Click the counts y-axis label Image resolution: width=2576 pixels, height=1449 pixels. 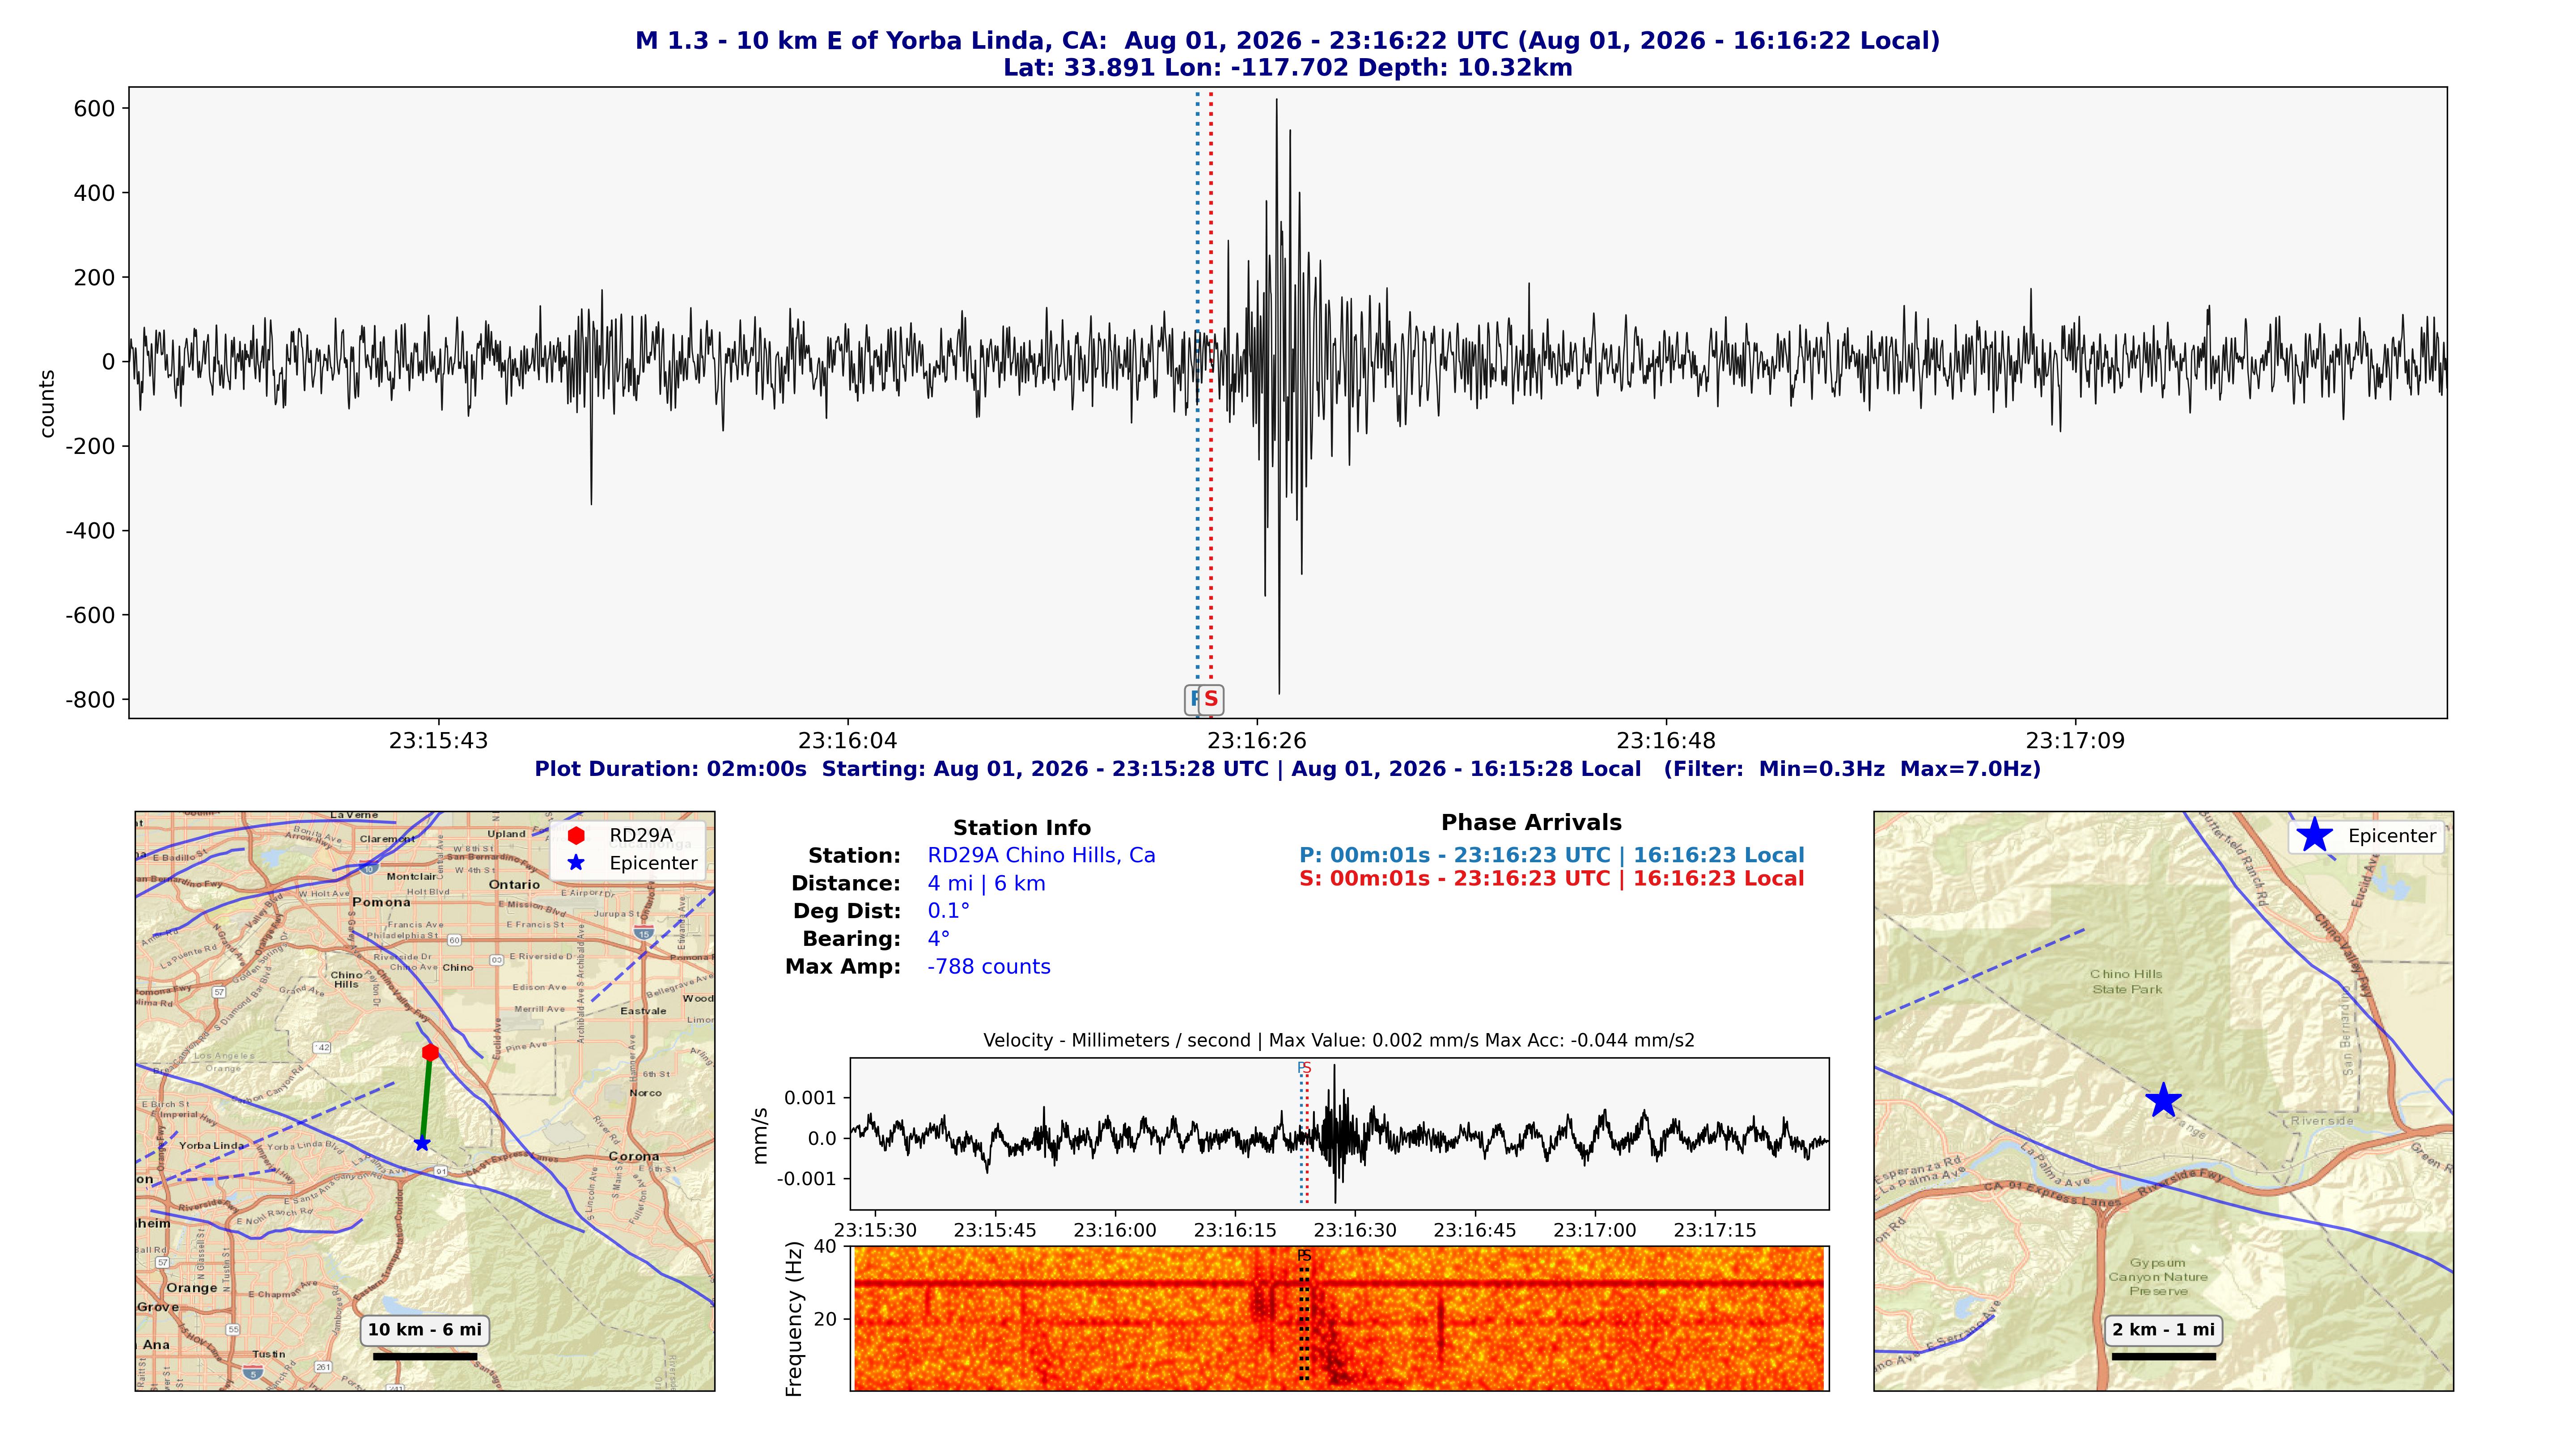tap(46, 403)
